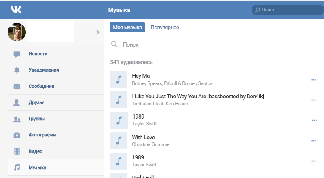Click the Groups people icon

[17, 119]
